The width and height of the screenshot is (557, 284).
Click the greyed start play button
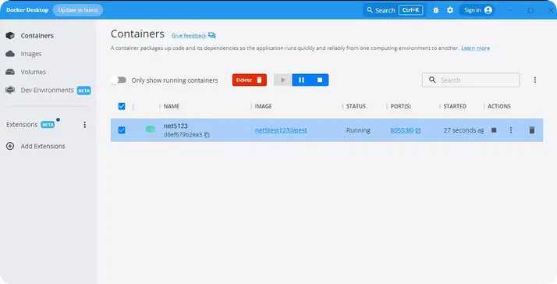(282, 80)
